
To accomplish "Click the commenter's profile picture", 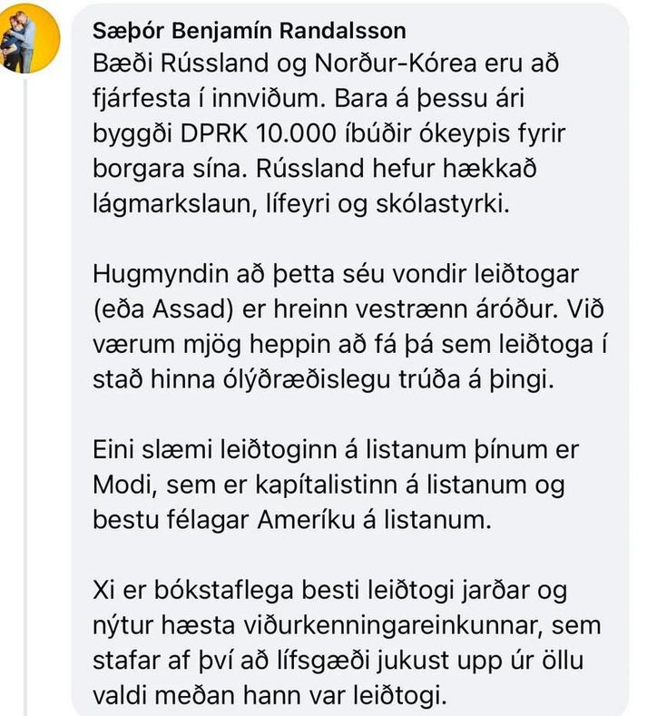I will [34, 33].
